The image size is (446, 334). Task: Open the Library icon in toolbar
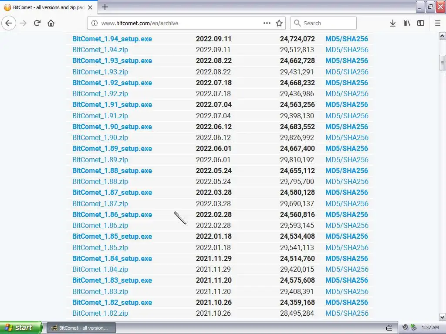[407, 23]
